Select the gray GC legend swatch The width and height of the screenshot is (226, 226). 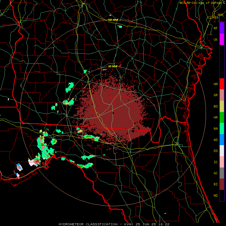pyautogui.click(x=222, y=173)
